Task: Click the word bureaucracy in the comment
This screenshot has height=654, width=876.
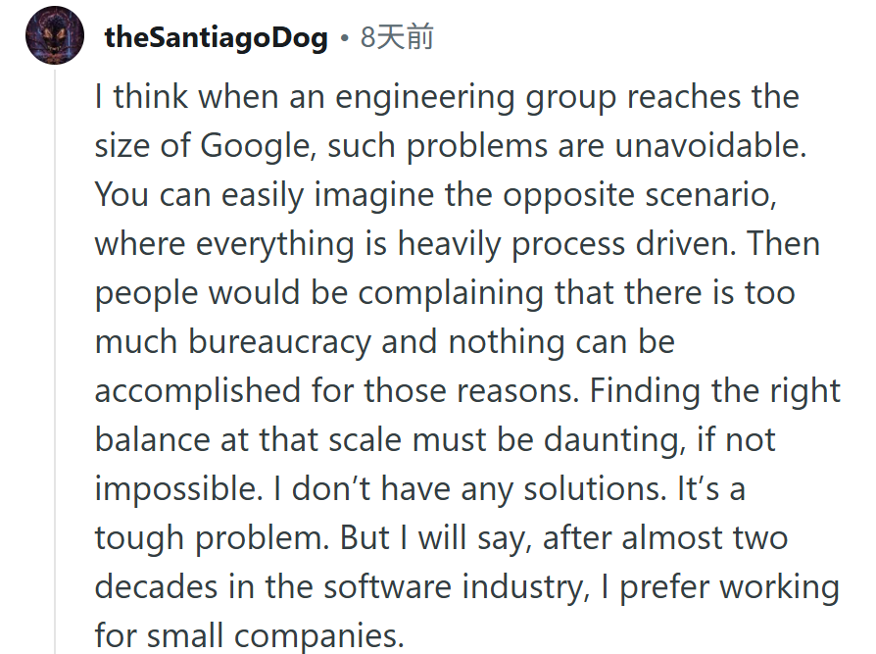Action: pos(279,342)
